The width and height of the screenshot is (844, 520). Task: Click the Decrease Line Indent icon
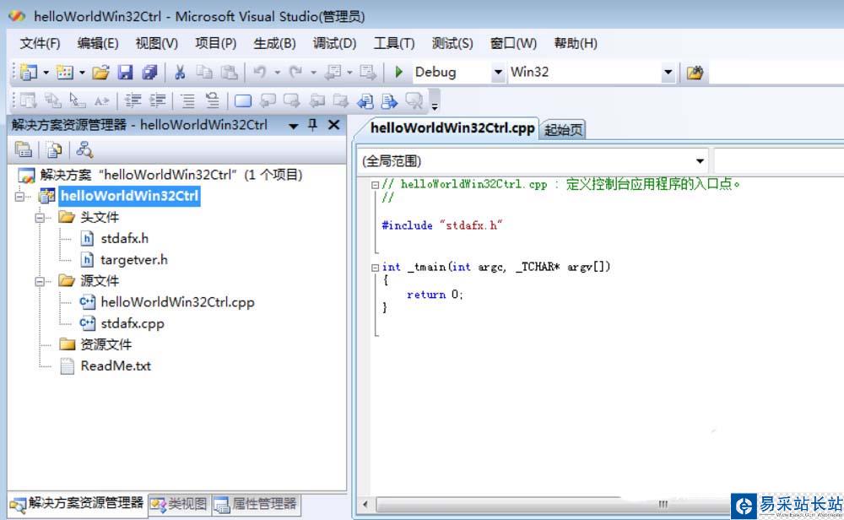click(x=133, y=100)
